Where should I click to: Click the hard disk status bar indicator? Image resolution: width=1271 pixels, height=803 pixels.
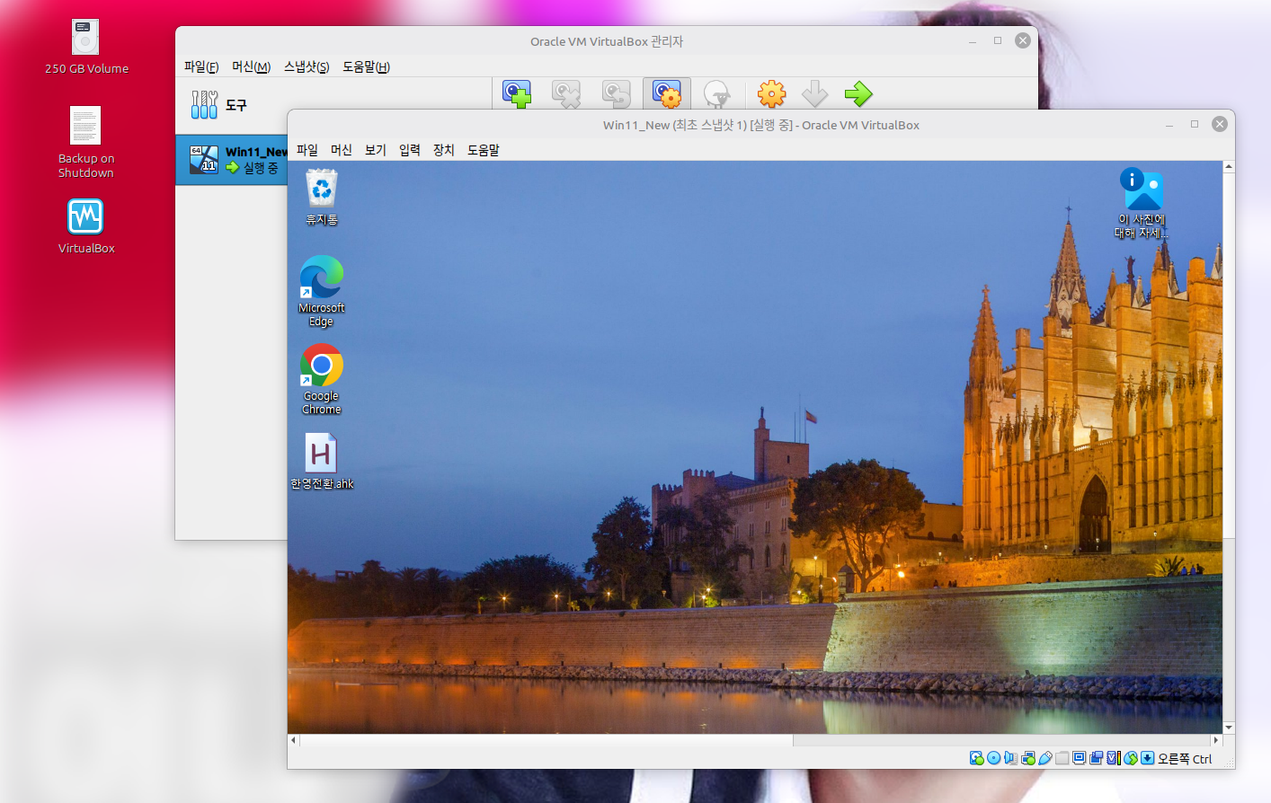pos(976,758)
